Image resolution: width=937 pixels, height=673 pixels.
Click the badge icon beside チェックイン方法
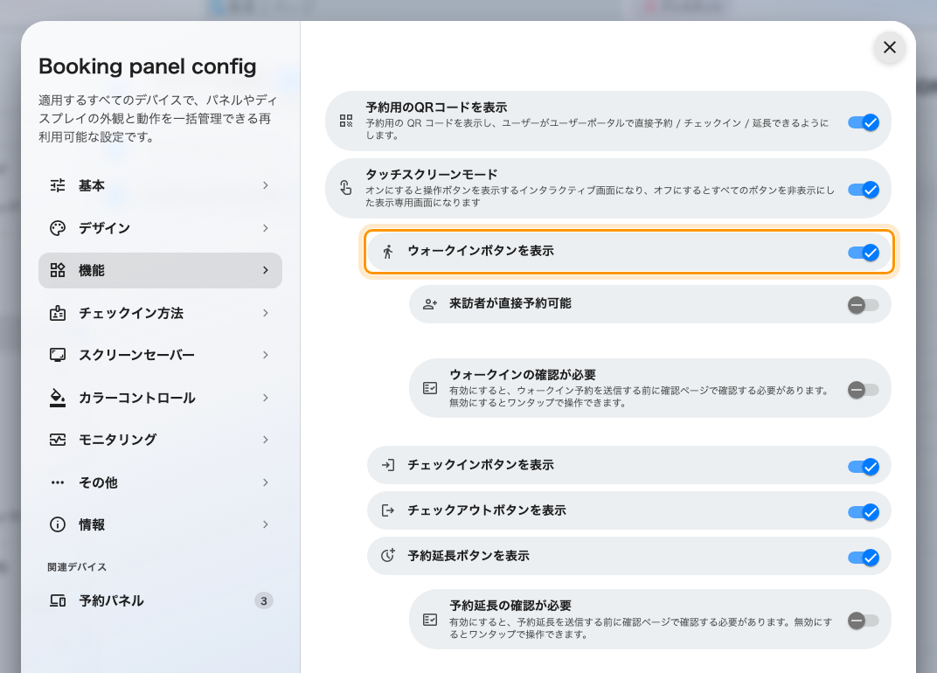pyautogui.click(x=58, y=313)
